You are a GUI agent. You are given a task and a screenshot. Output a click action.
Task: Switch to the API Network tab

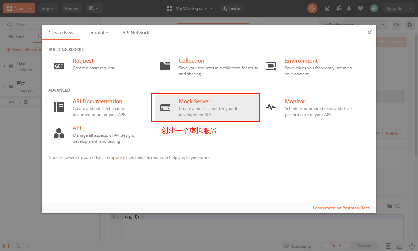tap(136, 32)
